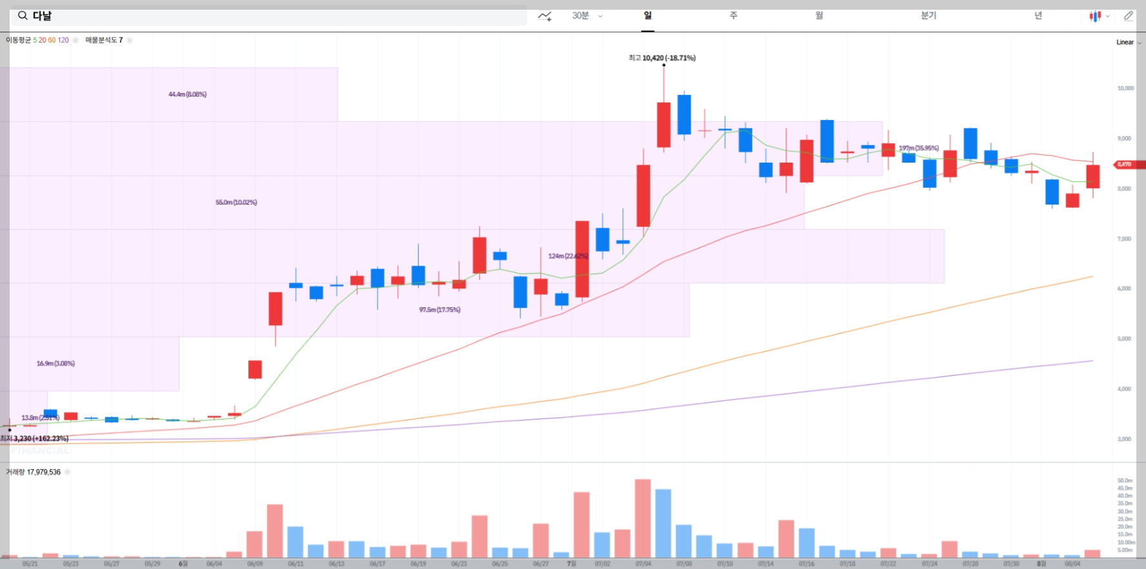Click the 07/16 date axis label

tap(807, 564)
